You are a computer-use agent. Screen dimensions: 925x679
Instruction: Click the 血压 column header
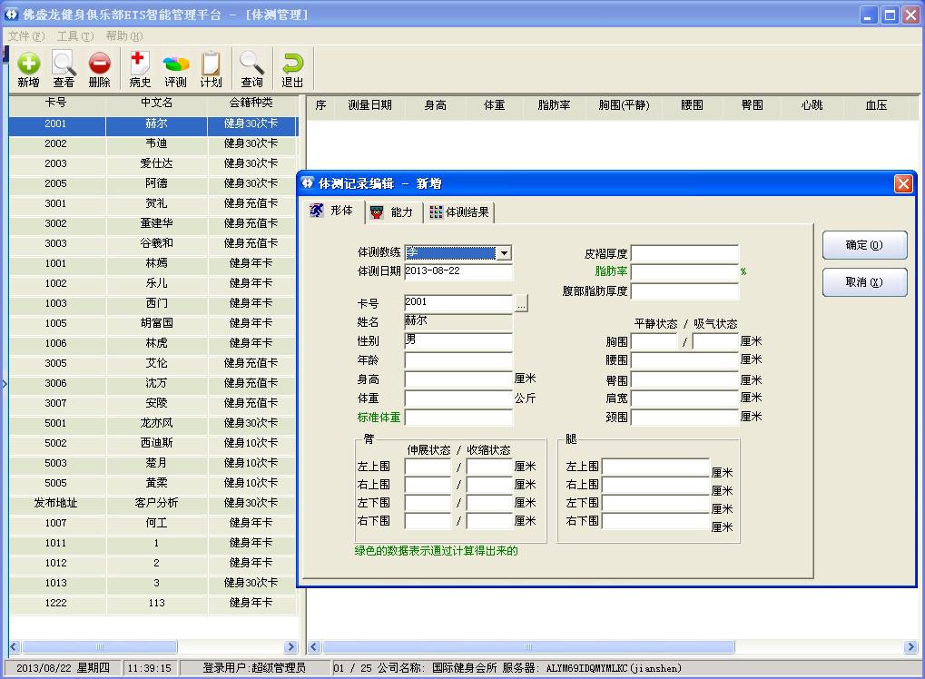pos(876,105)
